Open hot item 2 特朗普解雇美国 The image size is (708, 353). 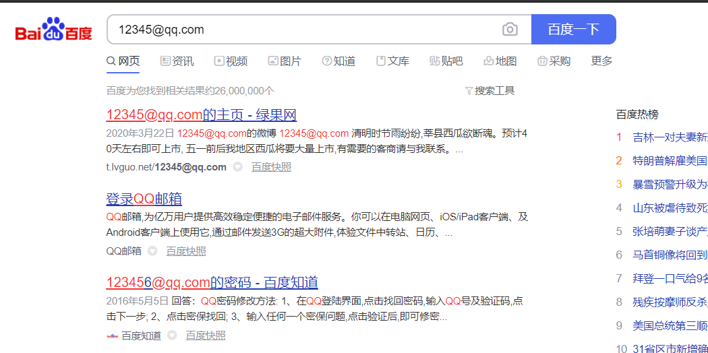pos(670,160)
